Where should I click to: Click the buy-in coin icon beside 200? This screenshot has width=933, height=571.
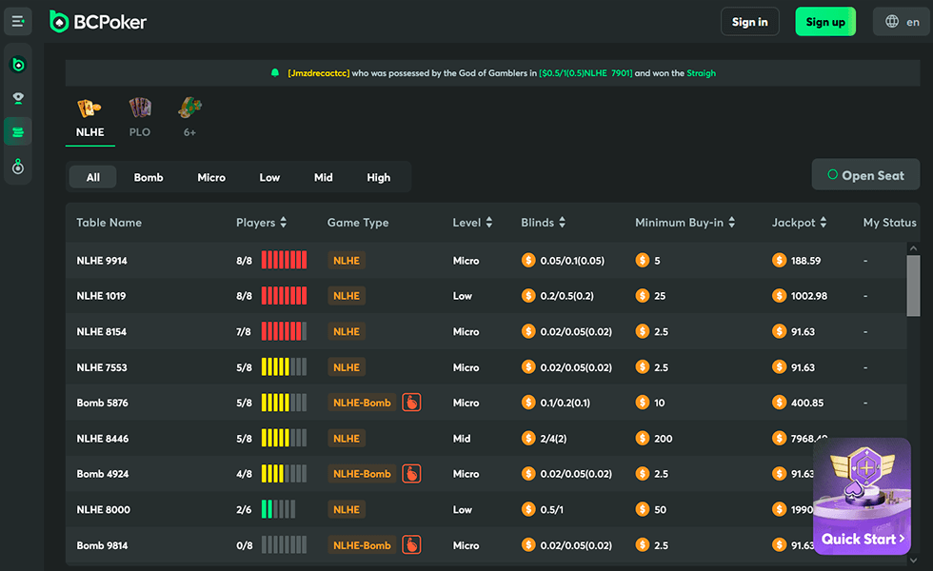tap(642, 439)
